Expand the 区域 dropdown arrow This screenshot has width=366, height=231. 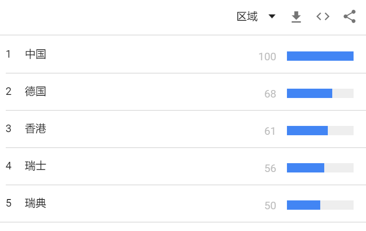pos(272,16)
